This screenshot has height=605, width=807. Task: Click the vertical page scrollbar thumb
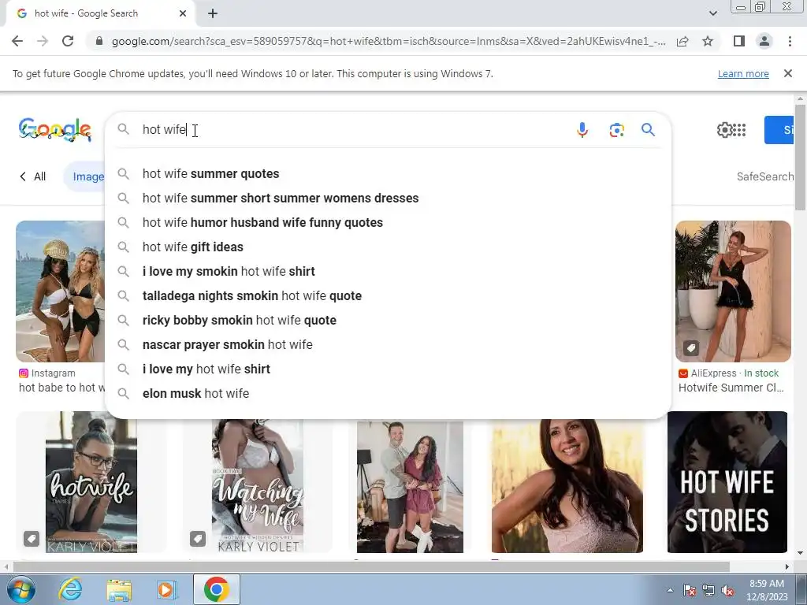click(799, 157)
